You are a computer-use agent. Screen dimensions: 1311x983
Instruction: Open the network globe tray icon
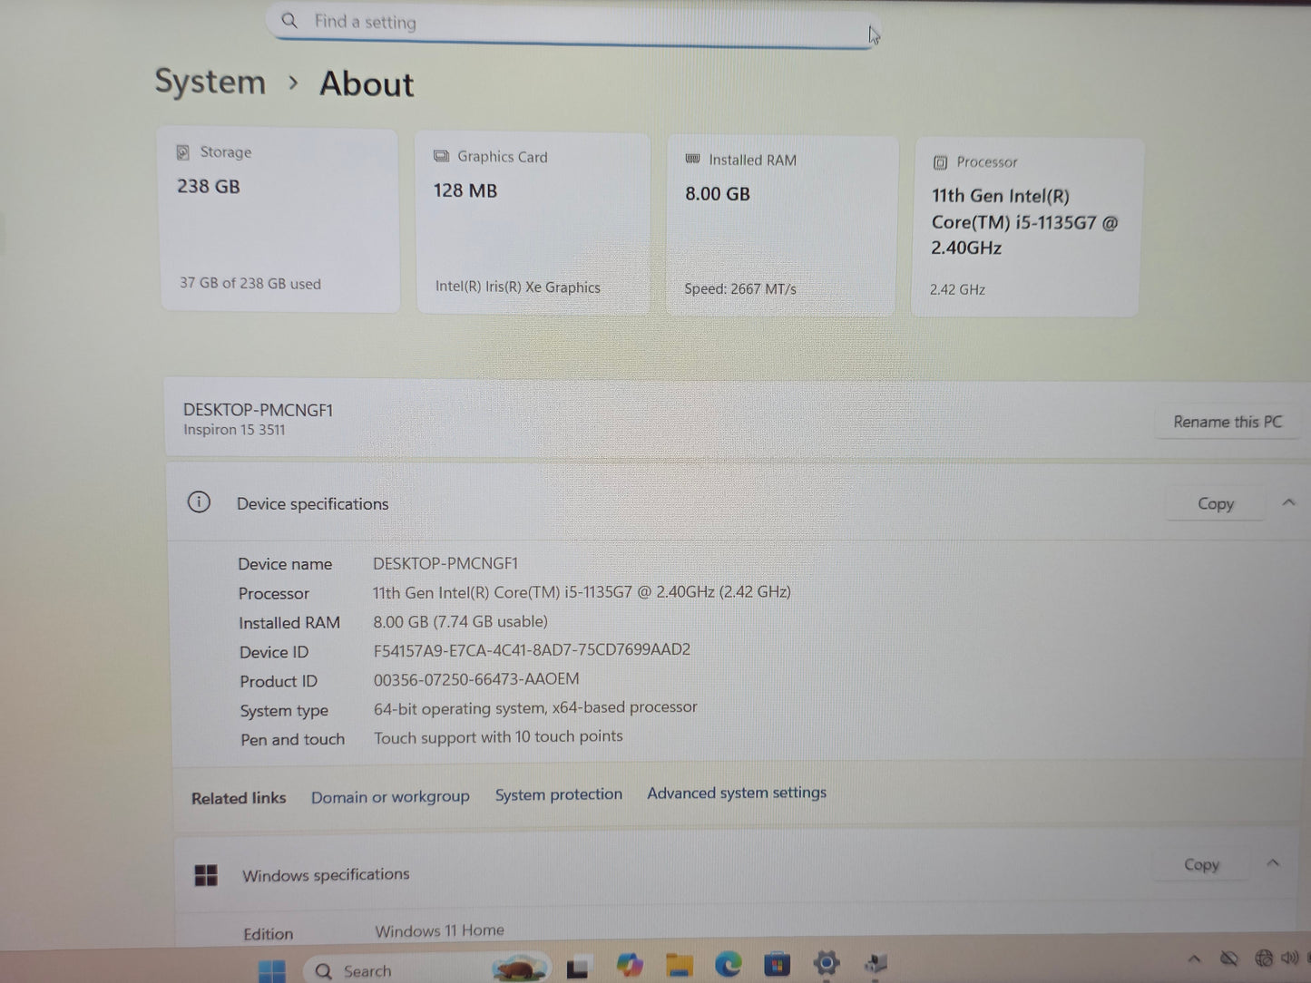[x=1264, y=958]
